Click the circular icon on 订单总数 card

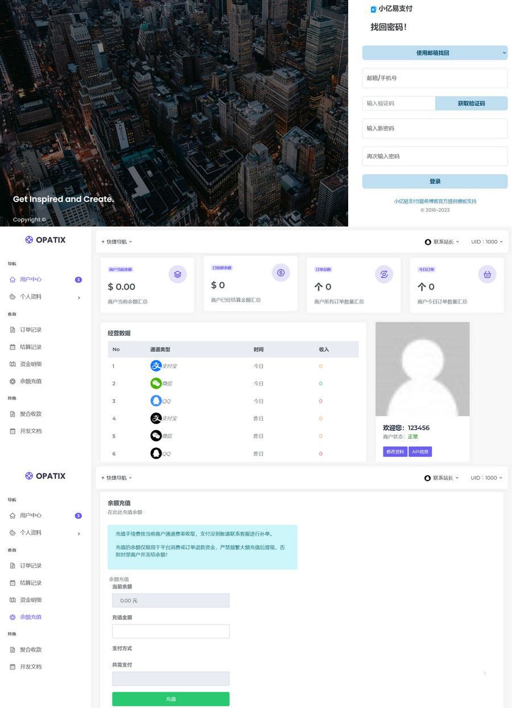point(384,274)
